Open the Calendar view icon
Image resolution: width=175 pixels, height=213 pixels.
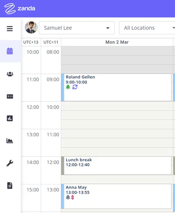10,51
